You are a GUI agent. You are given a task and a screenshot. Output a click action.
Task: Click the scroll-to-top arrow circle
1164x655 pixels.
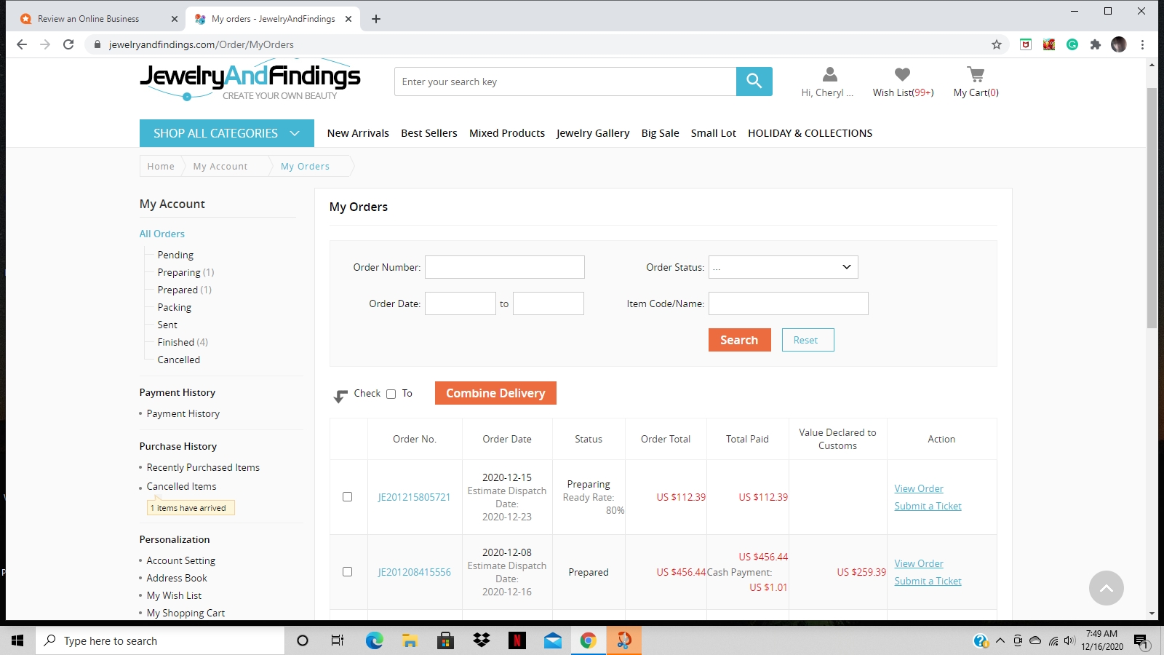coord(1106,588)
